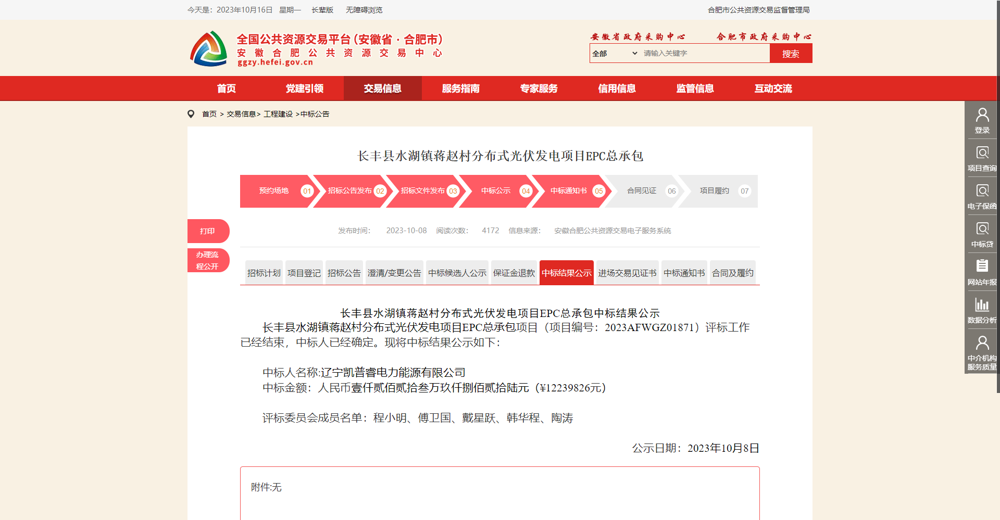Click the site logo emblem
The width and height of the screenshot is (1000, 520).
[x=209, y=49]
